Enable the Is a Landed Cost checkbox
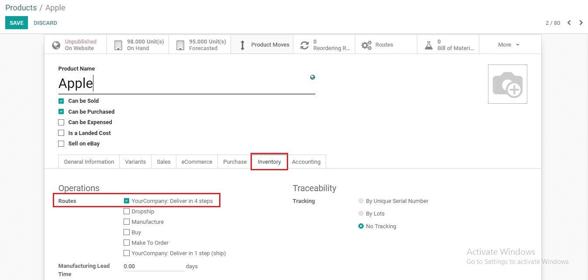This screenshot has height=280, width=588. pyautogui.click(x=61, y=133)
